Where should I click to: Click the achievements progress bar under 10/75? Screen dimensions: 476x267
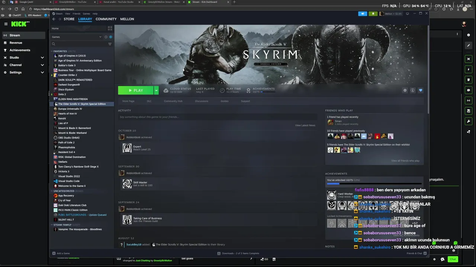tap(268, 92)
